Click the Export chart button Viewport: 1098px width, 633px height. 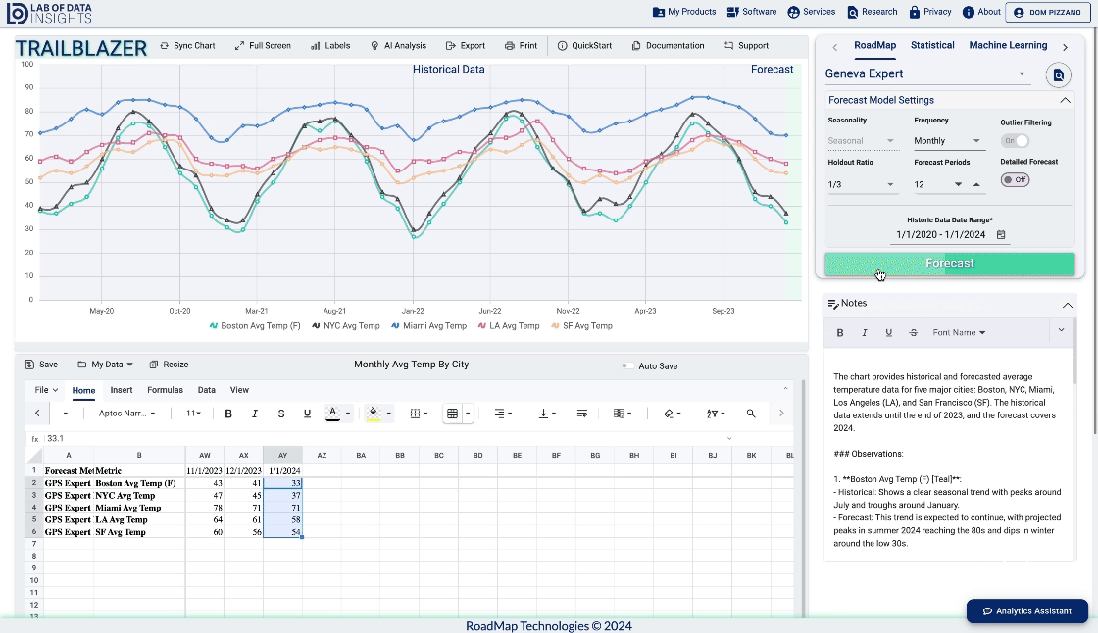coord(465,46)
